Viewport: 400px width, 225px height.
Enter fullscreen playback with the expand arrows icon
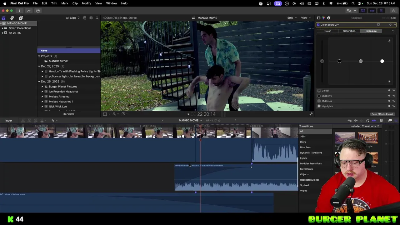[311, 114]
